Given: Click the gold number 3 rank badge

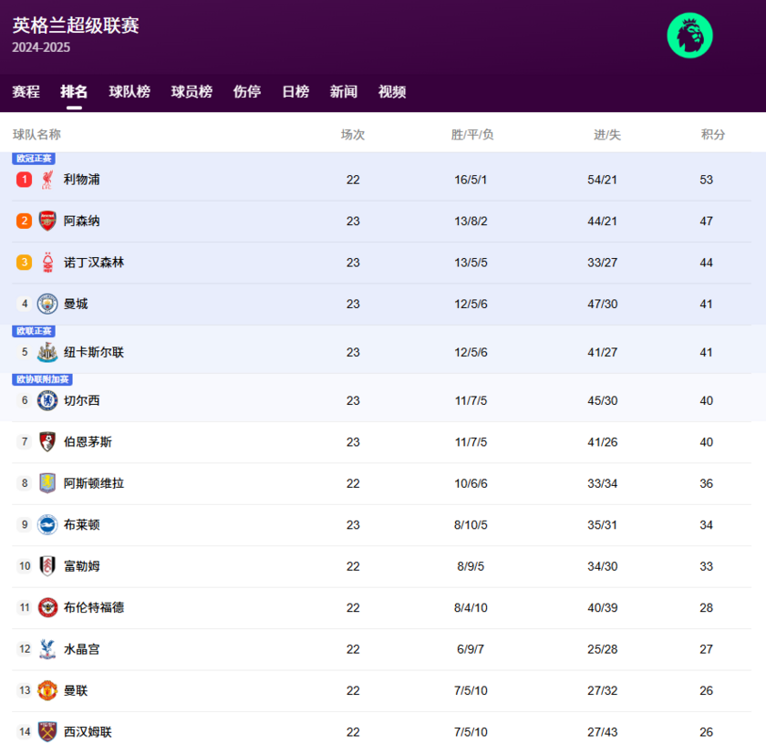Looking at the screenshot, I should [24, 262].
